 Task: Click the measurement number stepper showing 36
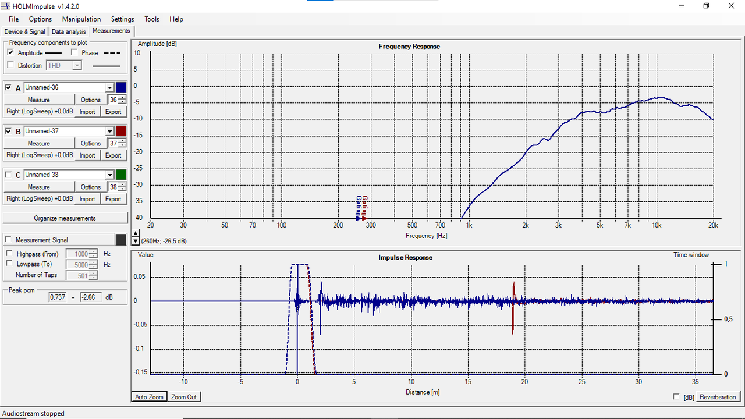pyautogui.click(x=117, y=100)
